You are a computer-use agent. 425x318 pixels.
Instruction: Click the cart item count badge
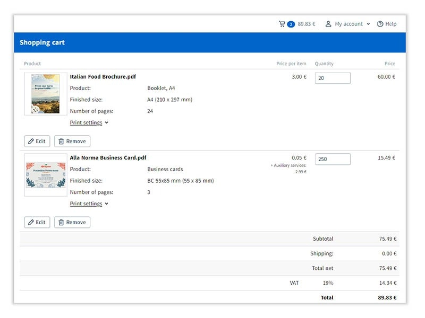pyautogui.click(x=291, y=24)
